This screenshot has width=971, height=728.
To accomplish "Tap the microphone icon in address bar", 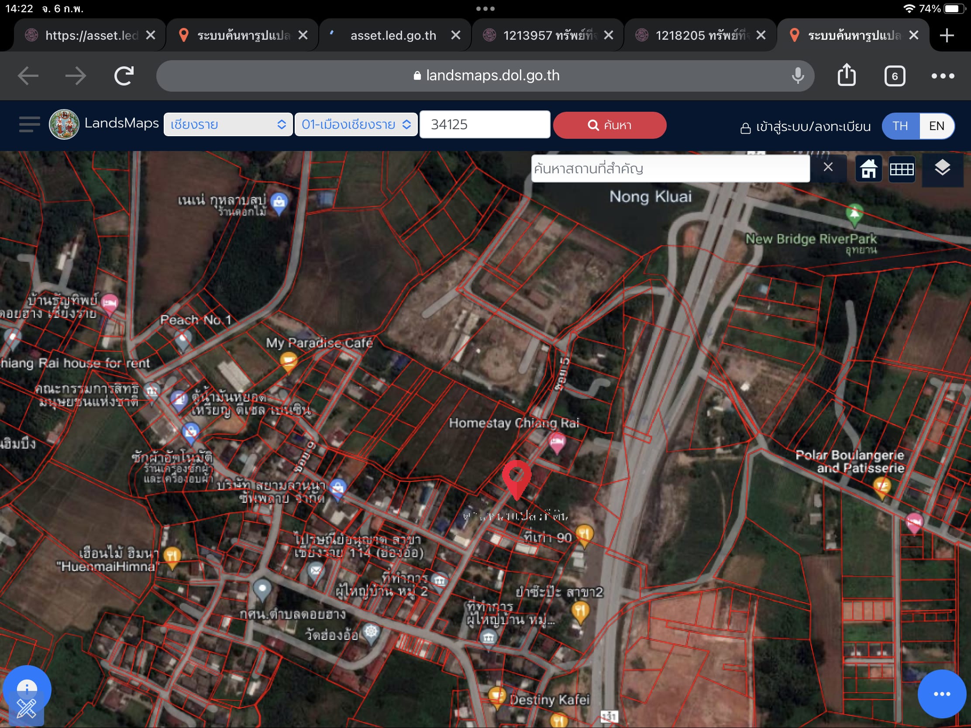I will pyautogui.click(x=798, y=76).
